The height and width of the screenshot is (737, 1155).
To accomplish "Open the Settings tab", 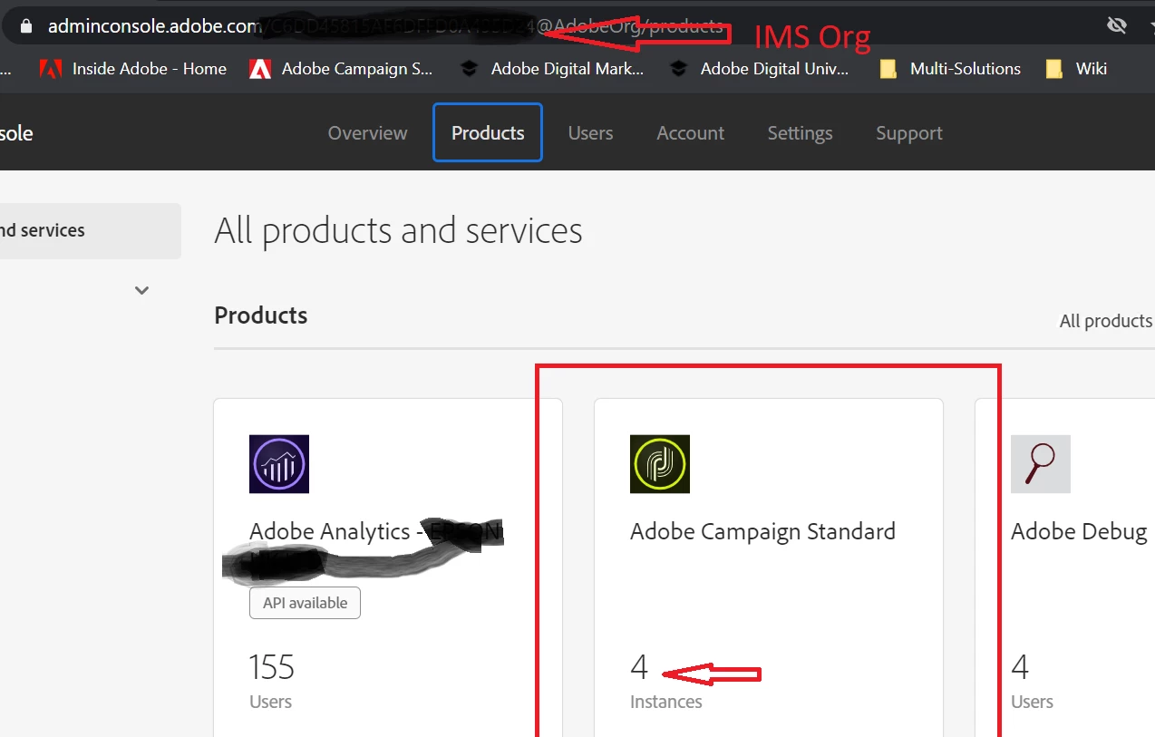I will [800, 133].
